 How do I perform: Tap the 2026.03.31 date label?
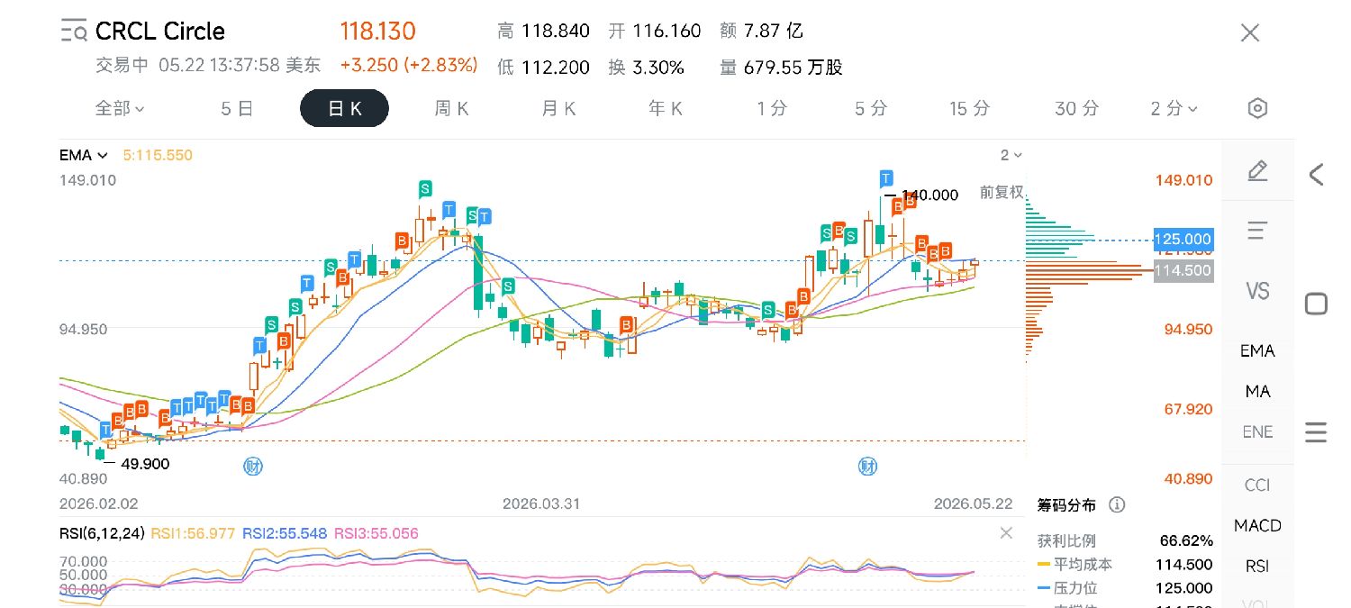coord(541,504)
